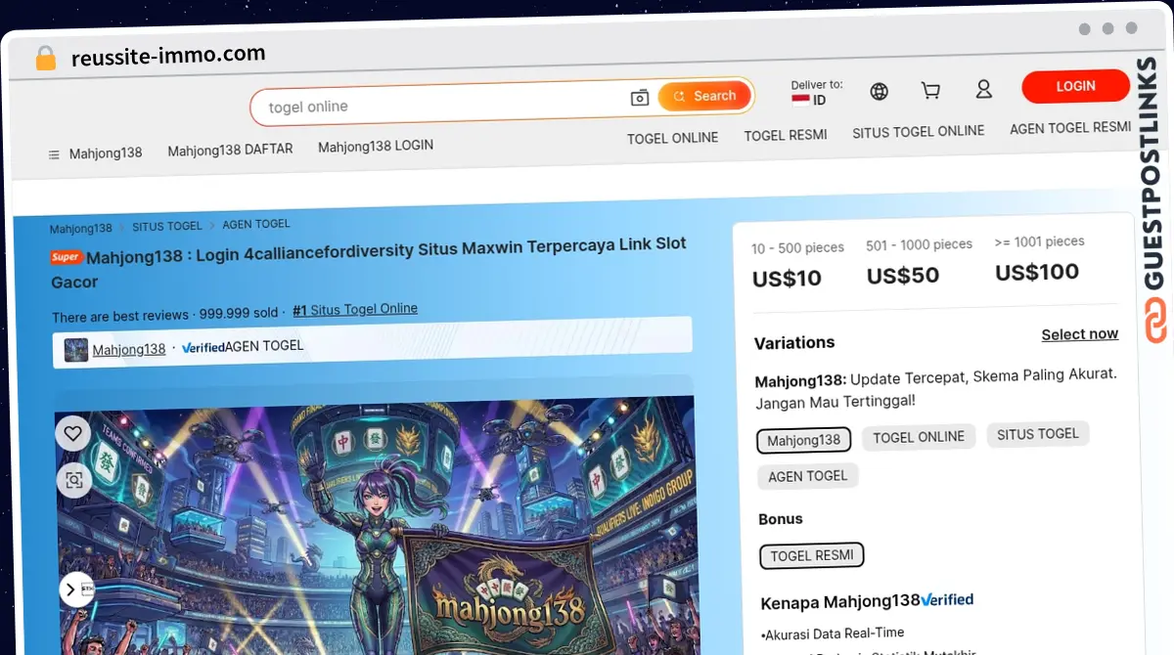Select the Mahjong138 variation chip
1174x655 pixels.
tap(804, 440)
